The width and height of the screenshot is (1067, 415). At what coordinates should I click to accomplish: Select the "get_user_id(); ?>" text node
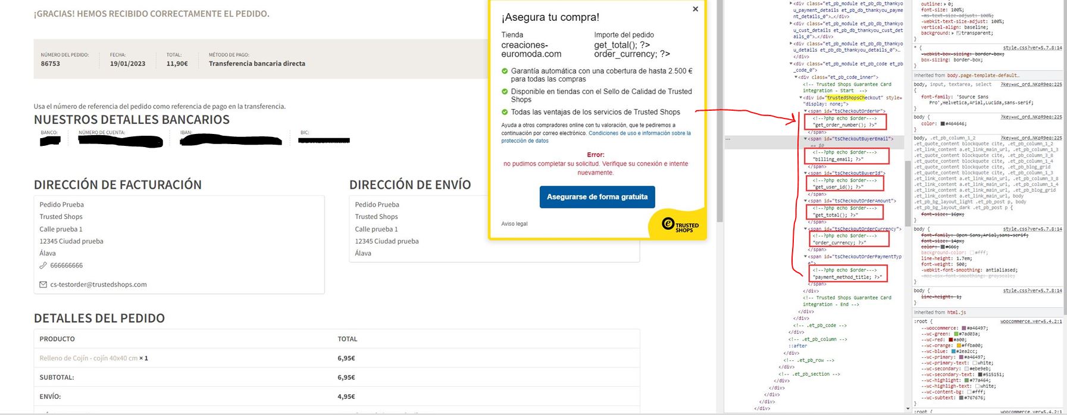pos(838,187)
